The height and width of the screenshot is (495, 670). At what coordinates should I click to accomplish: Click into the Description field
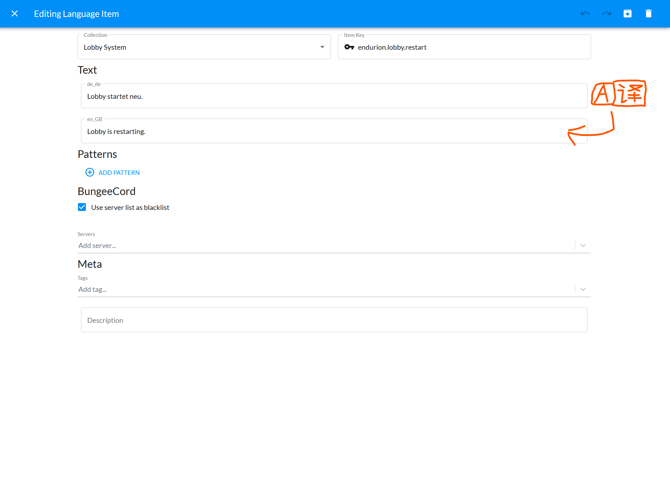pyautogui.click(x=334, y=320)
